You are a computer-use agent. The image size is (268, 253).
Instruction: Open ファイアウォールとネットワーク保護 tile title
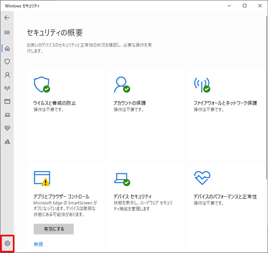(x=225, y=103)
